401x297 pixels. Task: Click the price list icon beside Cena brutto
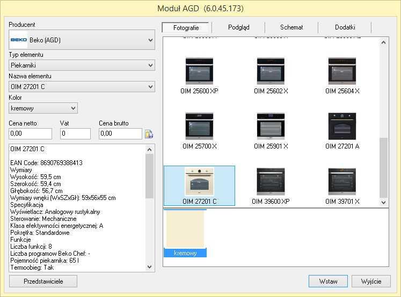pos(149,134)
